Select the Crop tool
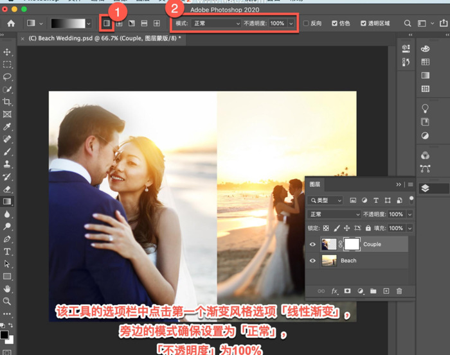 7,101
